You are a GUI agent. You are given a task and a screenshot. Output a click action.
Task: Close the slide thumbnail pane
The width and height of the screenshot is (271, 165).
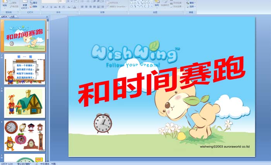tap(47, 17)
